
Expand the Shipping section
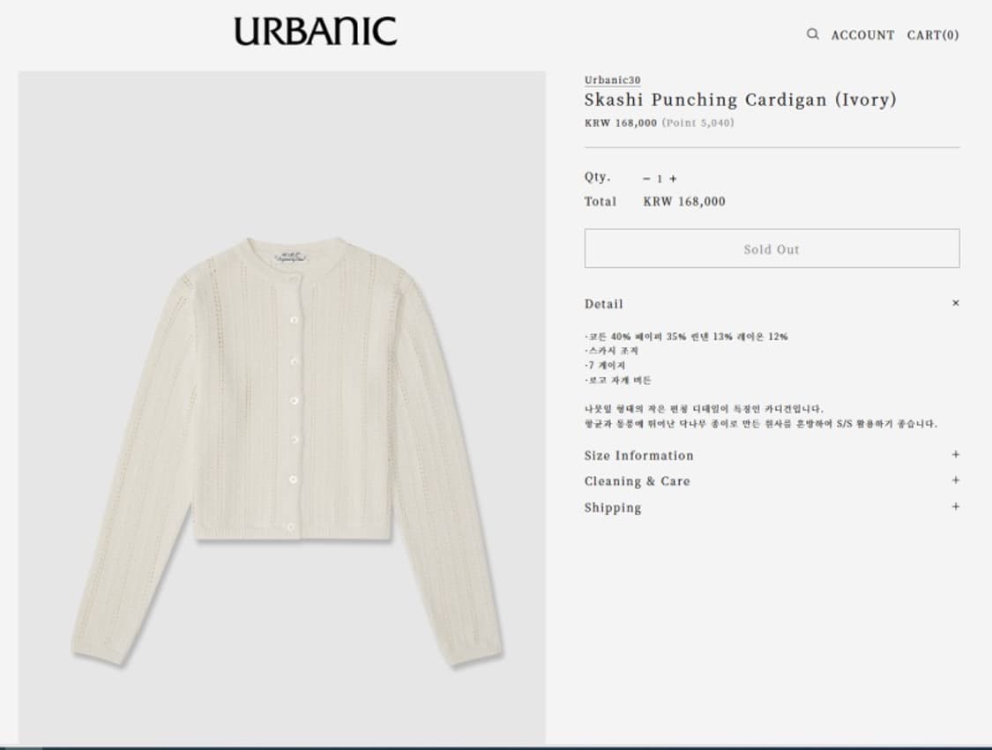click(613, 508)
